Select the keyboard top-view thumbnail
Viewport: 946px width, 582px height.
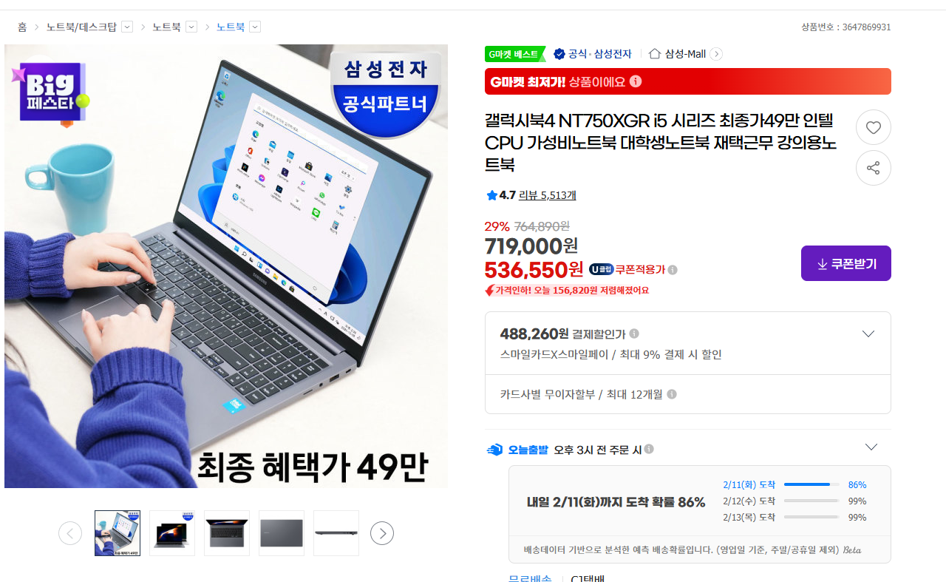point(227,533)
